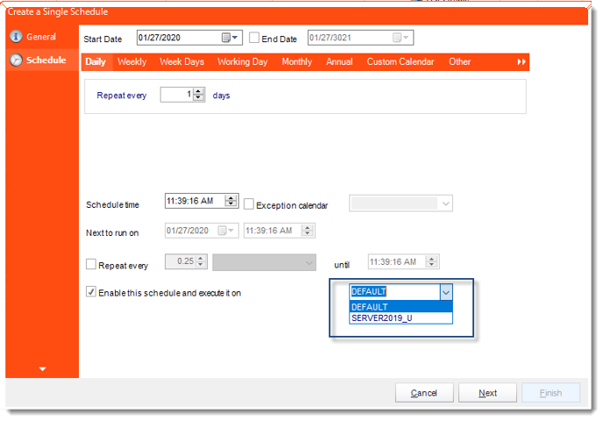The height and width of the screenshot is (421, 603).
Task: Expand sidebar with bottom down arrow
Action: 42,368
